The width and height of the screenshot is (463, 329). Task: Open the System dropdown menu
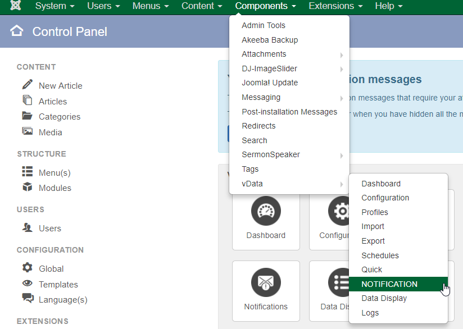pos(55,6)
